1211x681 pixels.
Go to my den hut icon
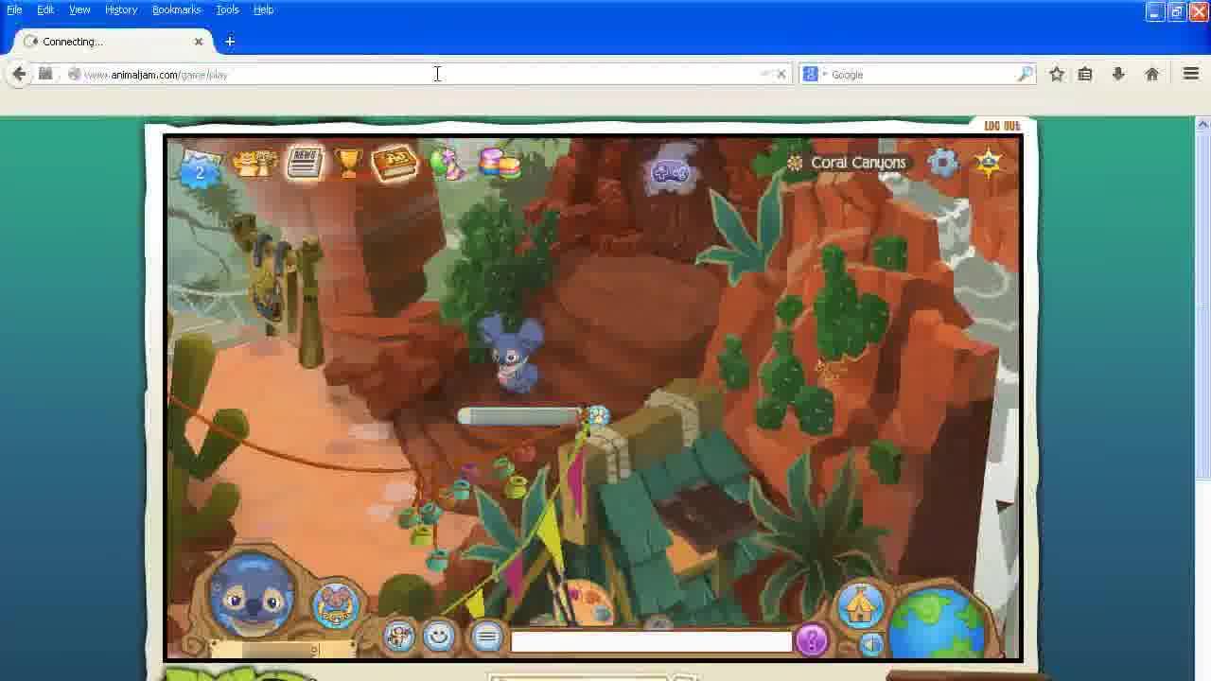(x=860, y=604)
